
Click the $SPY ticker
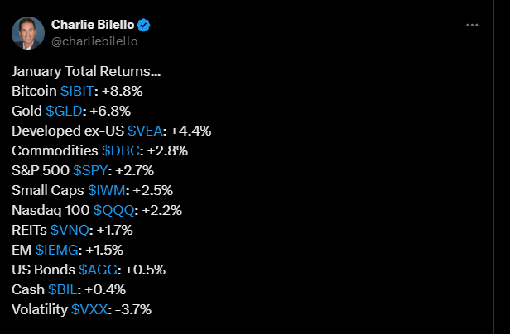click(90, 170)
